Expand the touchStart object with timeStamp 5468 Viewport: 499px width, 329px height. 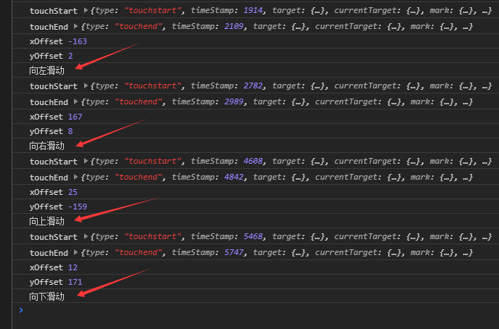point(86,236)
